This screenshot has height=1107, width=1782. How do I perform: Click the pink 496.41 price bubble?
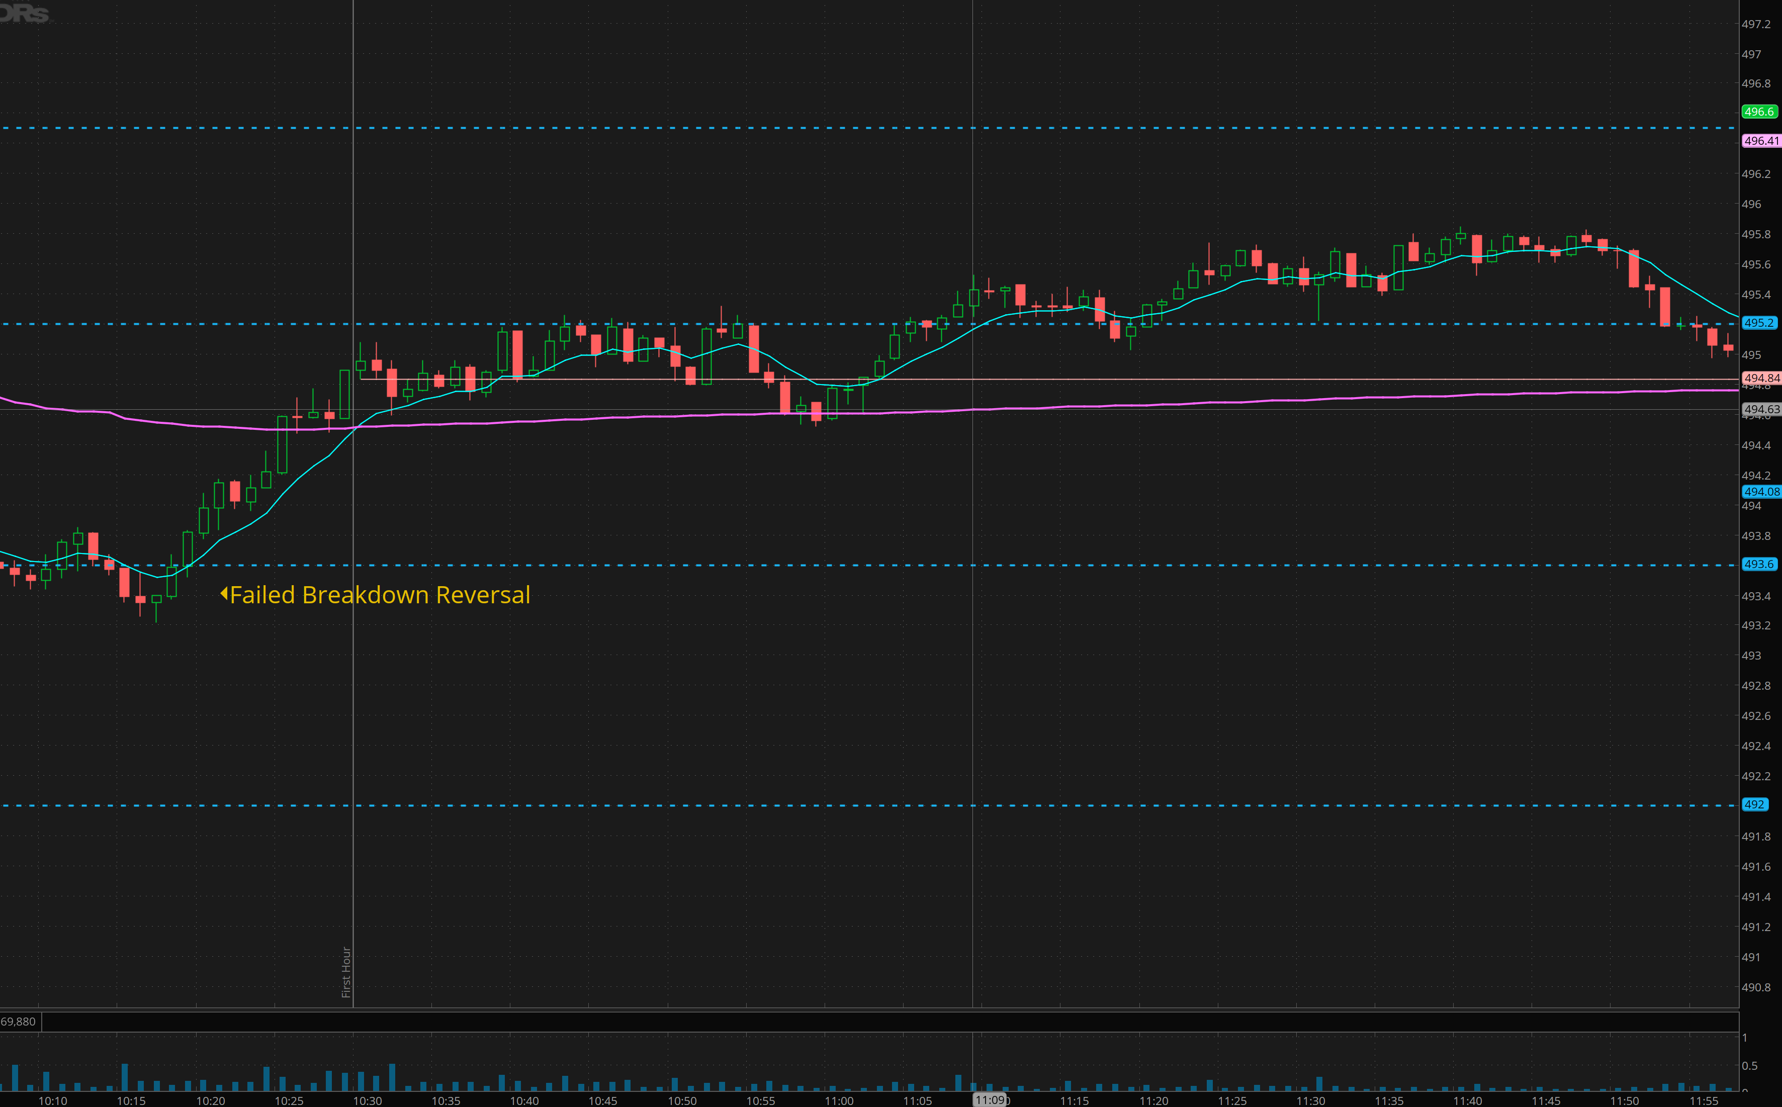[x=1761, y=141]
